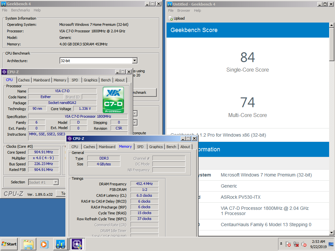Click the Geekbench 4 window title icon

[4, 4]
